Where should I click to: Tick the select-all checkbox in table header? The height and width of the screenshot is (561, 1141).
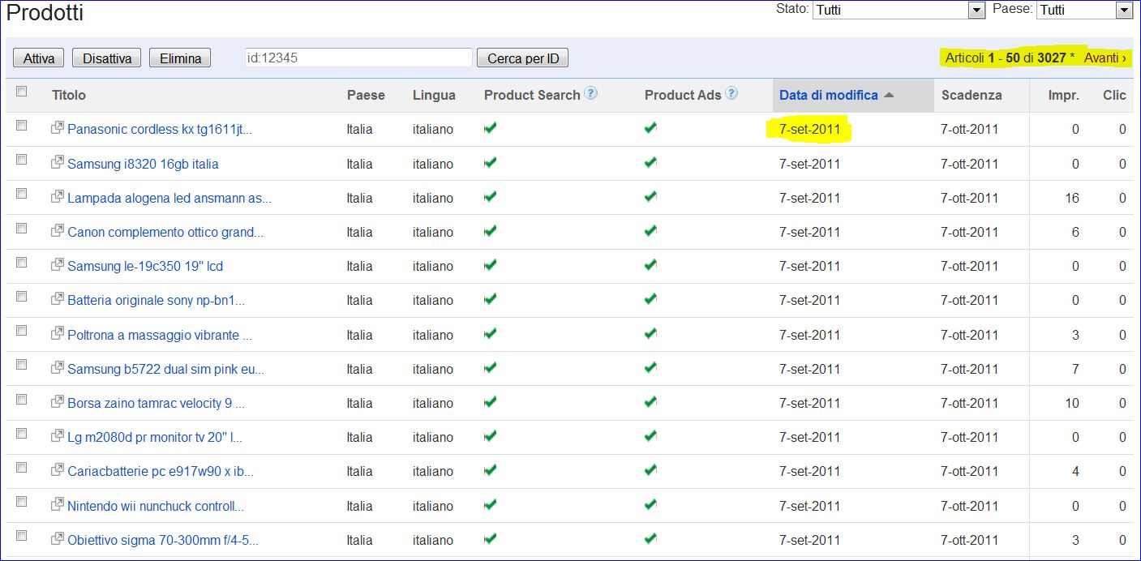pyautogui.click(x=22, y=92)
